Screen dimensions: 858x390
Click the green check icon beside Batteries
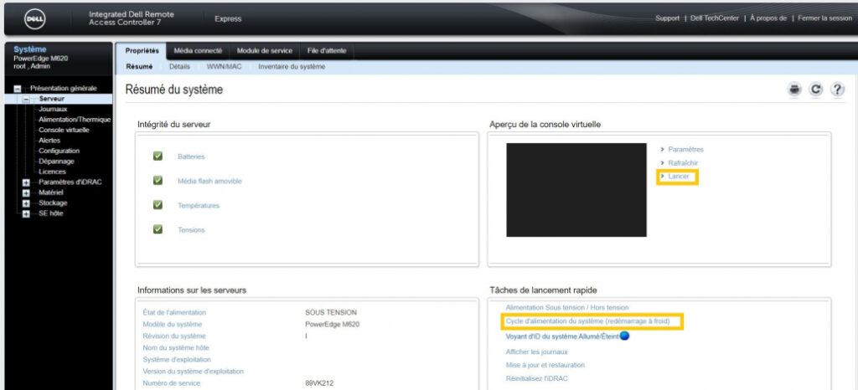[x=158, y=157]
